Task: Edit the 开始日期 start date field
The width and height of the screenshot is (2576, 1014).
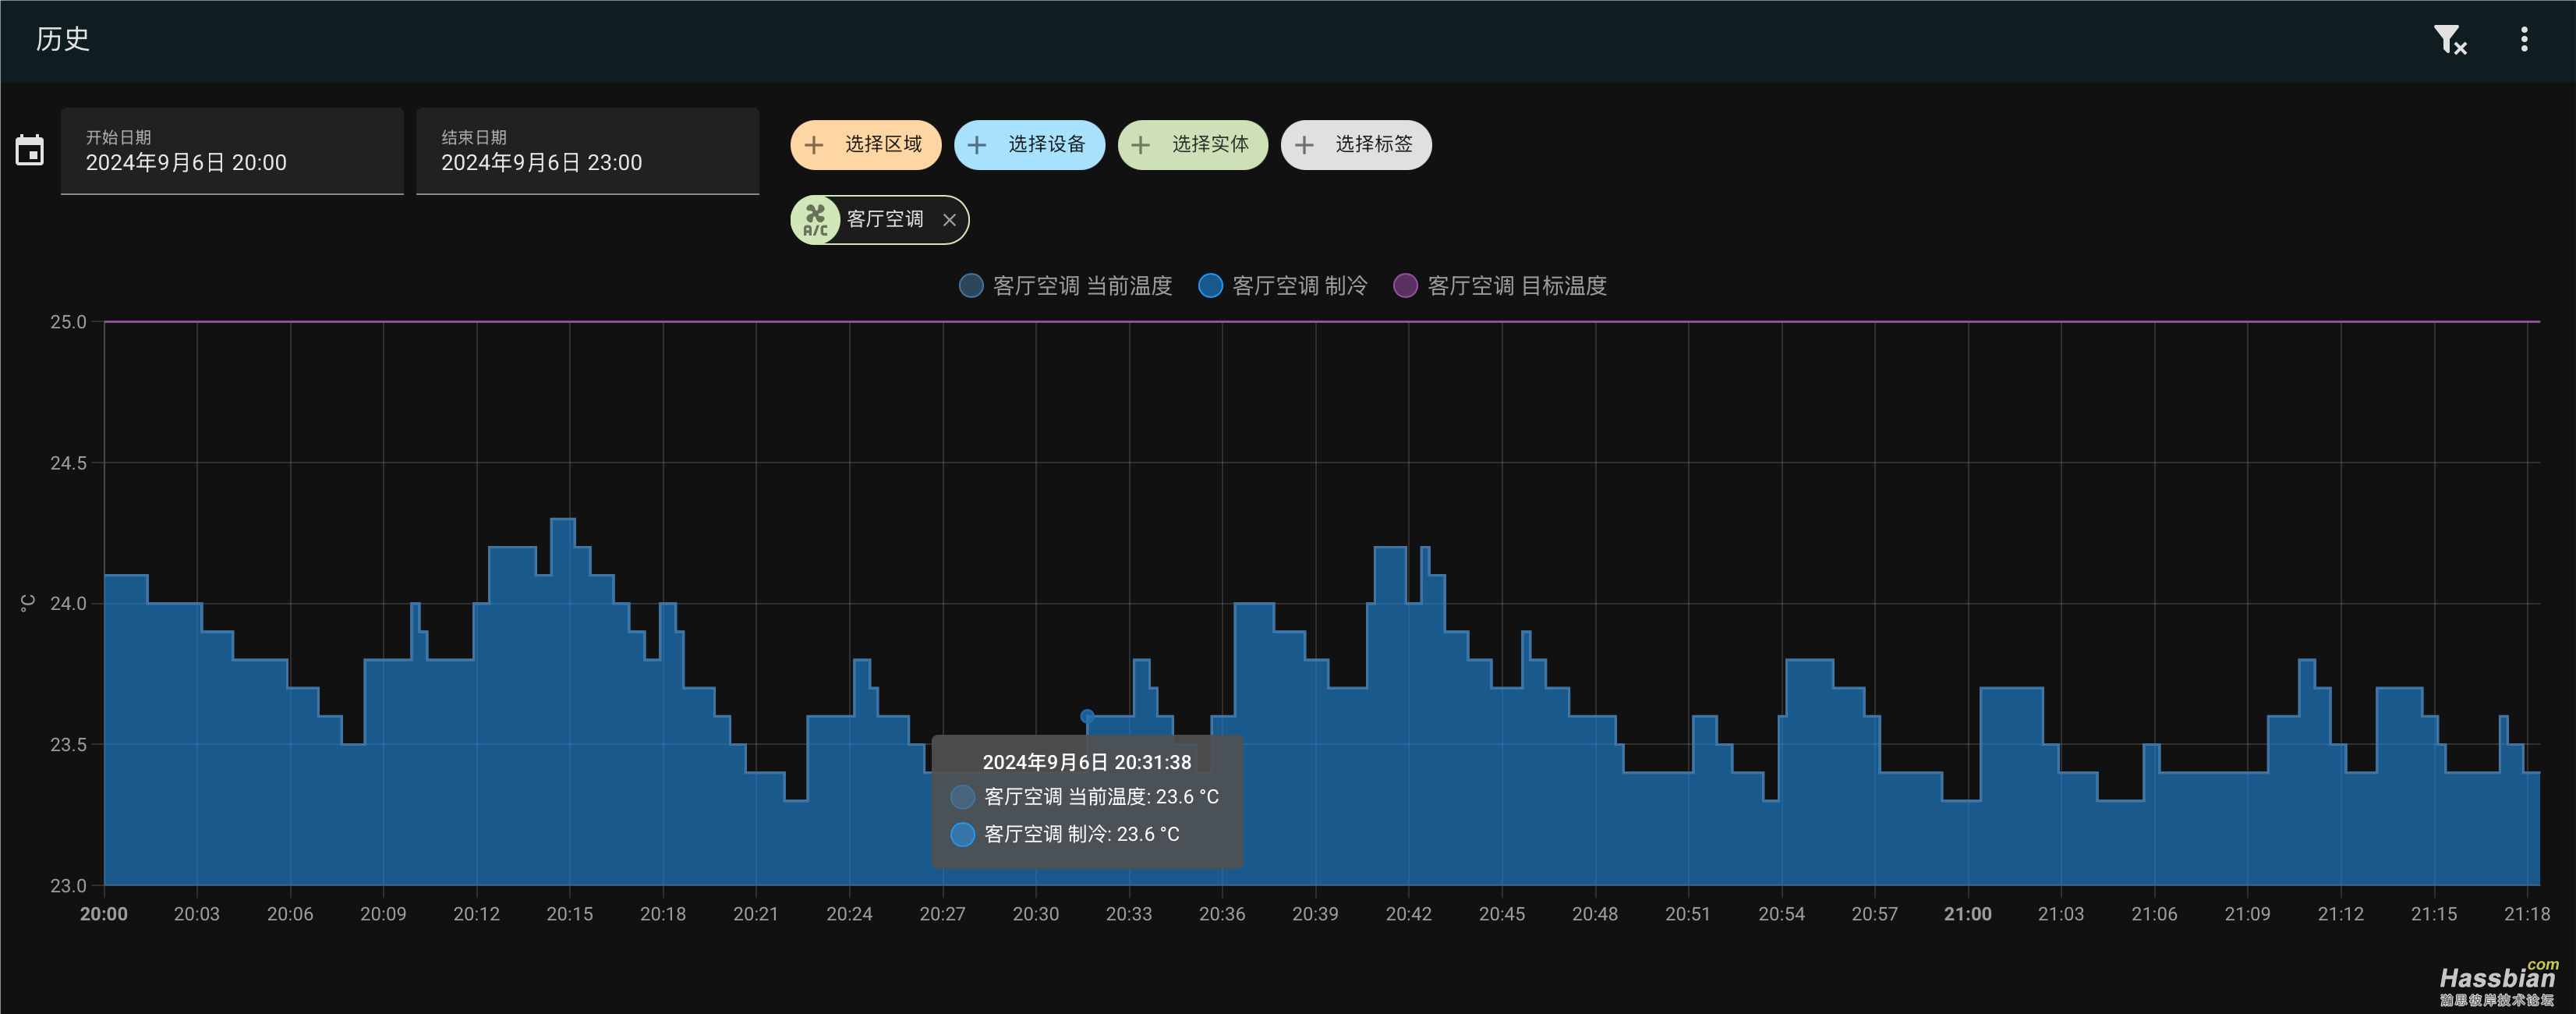Action: point(232,151)
